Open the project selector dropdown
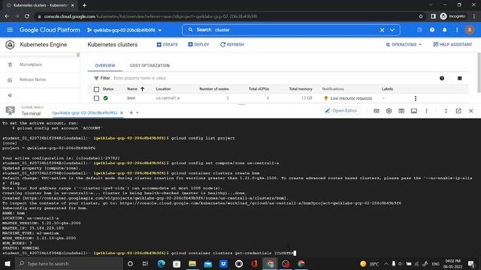Image resolution: width=481 pixels, height=270 pixels. [x=124, y=30]
